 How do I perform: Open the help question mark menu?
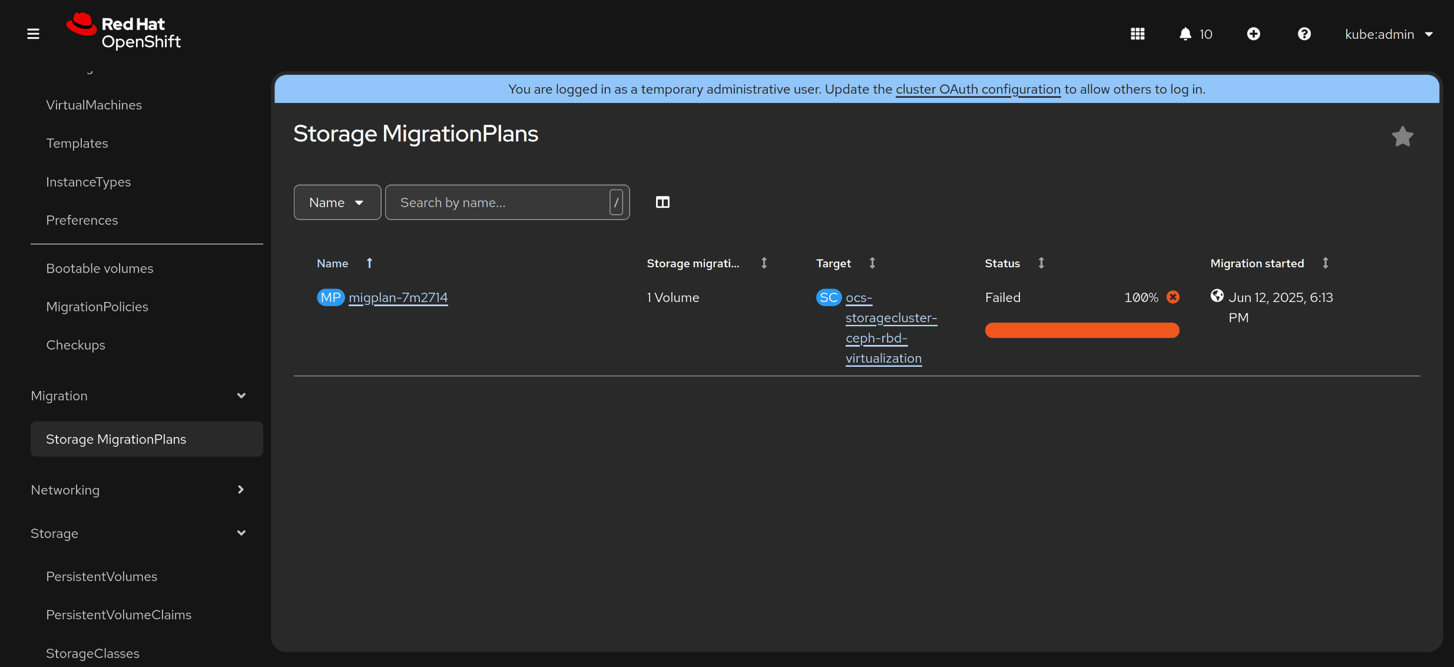coord(1304,34)
